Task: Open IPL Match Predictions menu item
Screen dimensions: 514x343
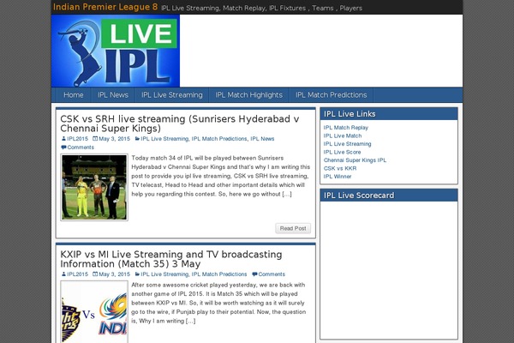Action: point(331,95)
